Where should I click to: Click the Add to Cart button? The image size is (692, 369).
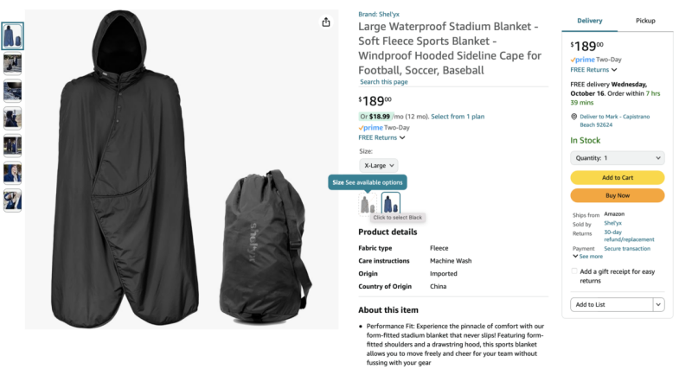[617, 178]
